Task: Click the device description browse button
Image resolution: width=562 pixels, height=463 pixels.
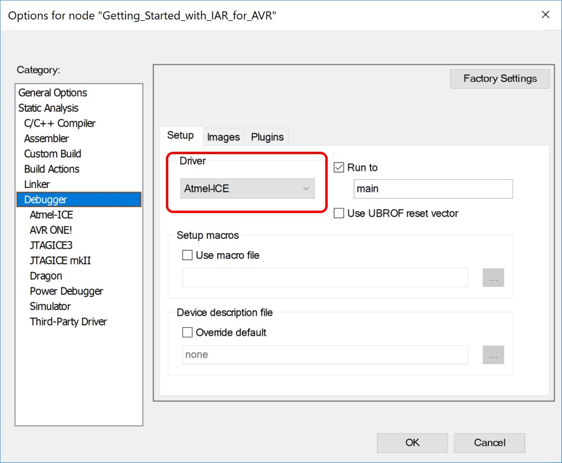Action: point(493,355)
